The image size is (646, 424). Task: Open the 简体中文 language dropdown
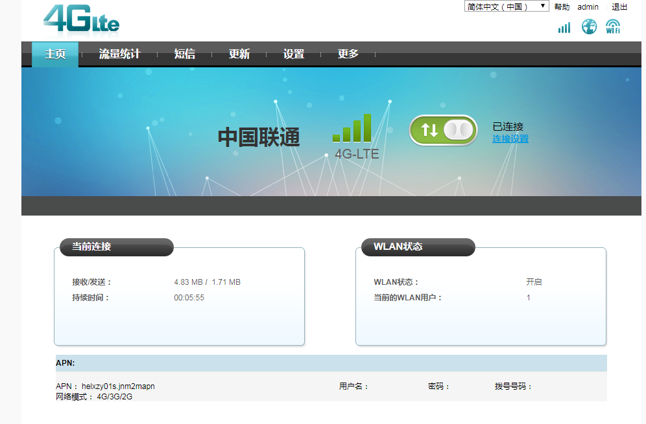tap(507, 6)
